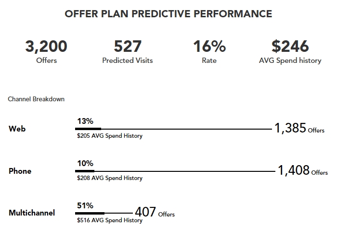Image resolution: width=337 pixels, height=240 pixels.
Task: Click the Web 13% rate label
Action: click(x=85, y=121)
